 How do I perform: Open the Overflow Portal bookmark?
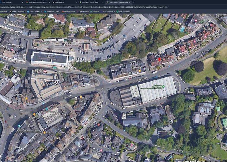[82, 11]
